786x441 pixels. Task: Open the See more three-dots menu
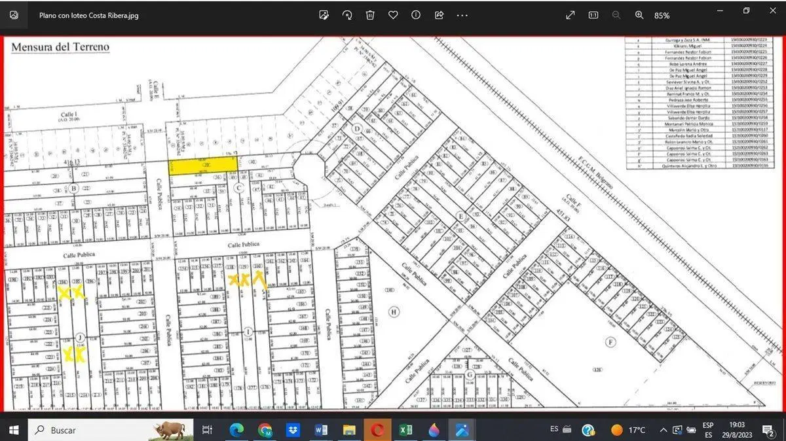click(x=462, y=15)
